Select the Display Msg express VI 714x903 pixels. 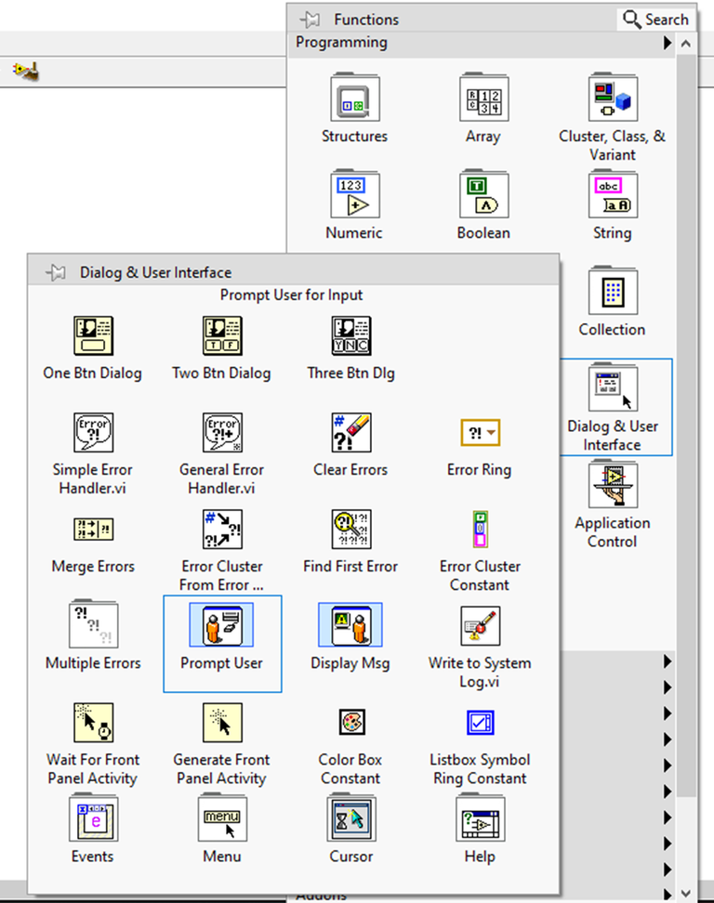(350, 625)
